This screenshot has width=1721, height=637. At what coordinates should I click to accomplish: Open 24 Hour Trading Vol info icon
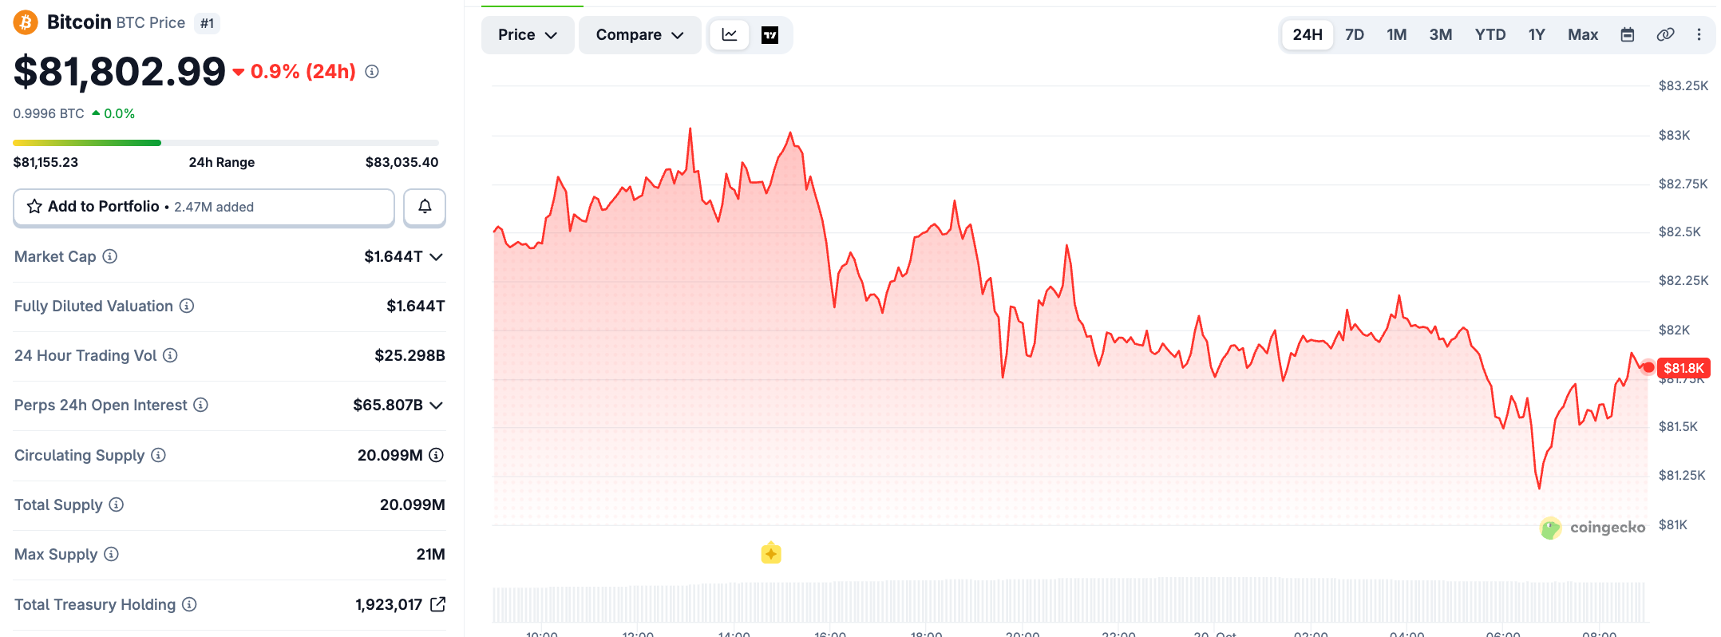coord(170,355)
